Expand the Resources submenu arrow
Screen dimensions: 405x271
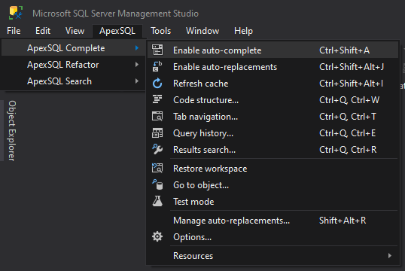coord(390,256)
